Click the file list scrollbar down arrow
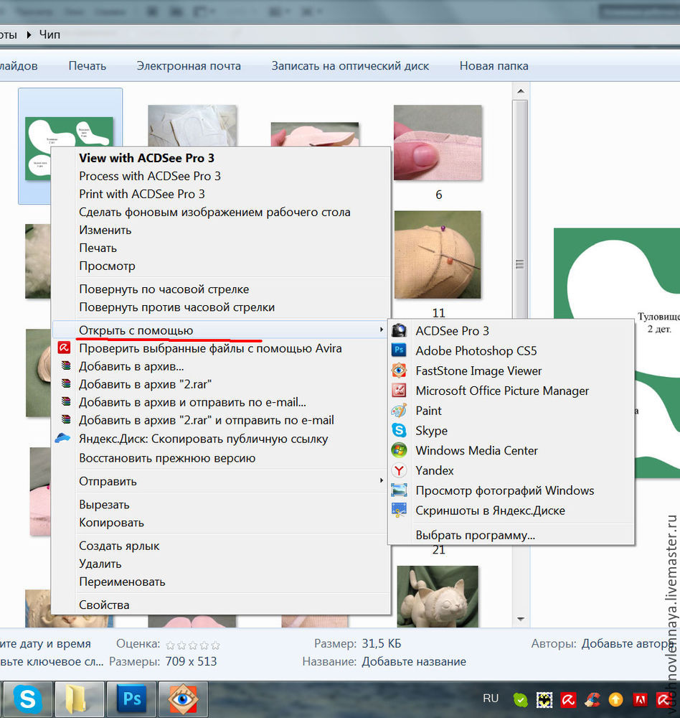 click(520, 619)
